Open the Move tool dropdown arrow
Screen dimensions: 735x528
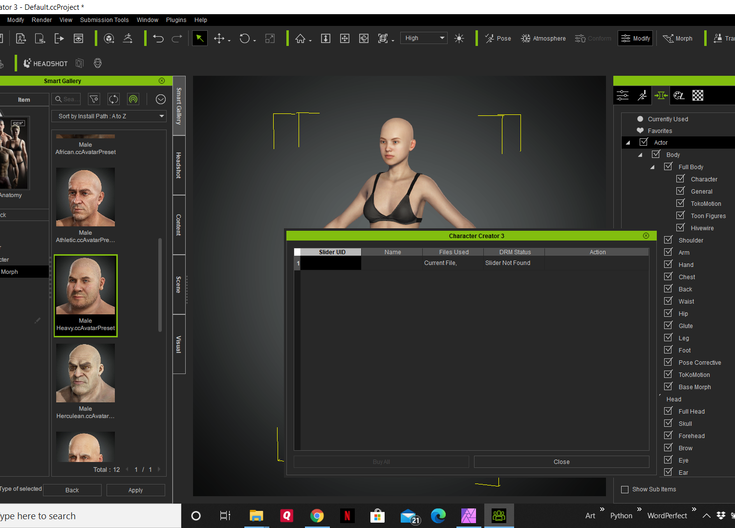[229, 41]
